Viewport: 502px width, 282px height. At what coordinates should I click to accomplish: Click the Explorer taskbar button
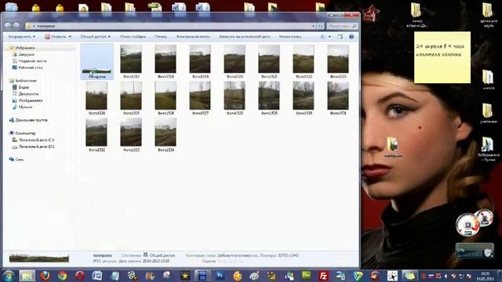(x=27, y=276)
